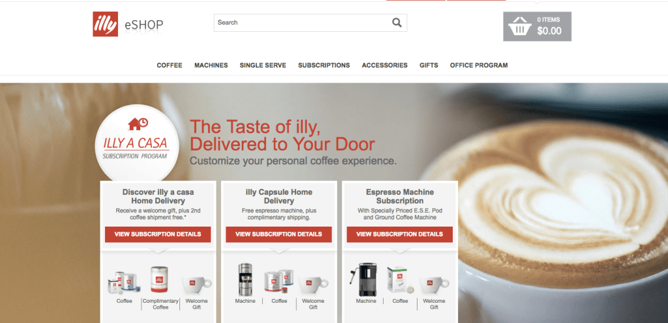Screen dimensions: 668x323
Task: Click the illy red logo
Action: pos(105,24)
